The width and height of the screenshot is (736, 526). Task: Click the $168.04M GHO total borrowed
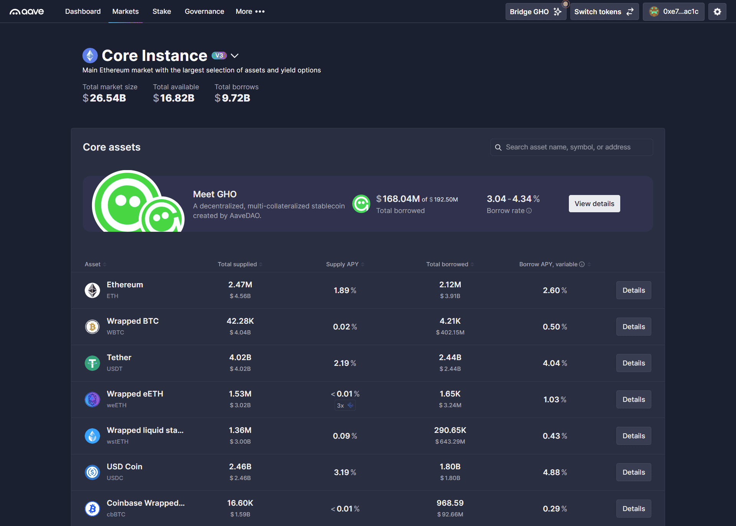(398, 199)
